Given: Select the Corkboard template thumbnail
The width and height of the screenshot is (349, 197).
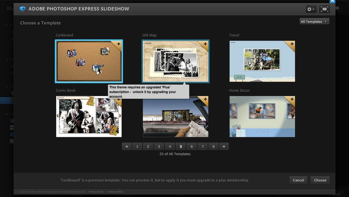Looking at the screenshot, I should tap(89, 61).
